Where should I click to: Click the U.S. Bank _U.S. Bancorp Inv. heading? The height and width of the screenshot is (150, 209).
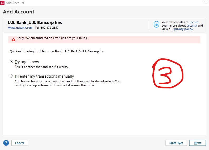point(35,23)
